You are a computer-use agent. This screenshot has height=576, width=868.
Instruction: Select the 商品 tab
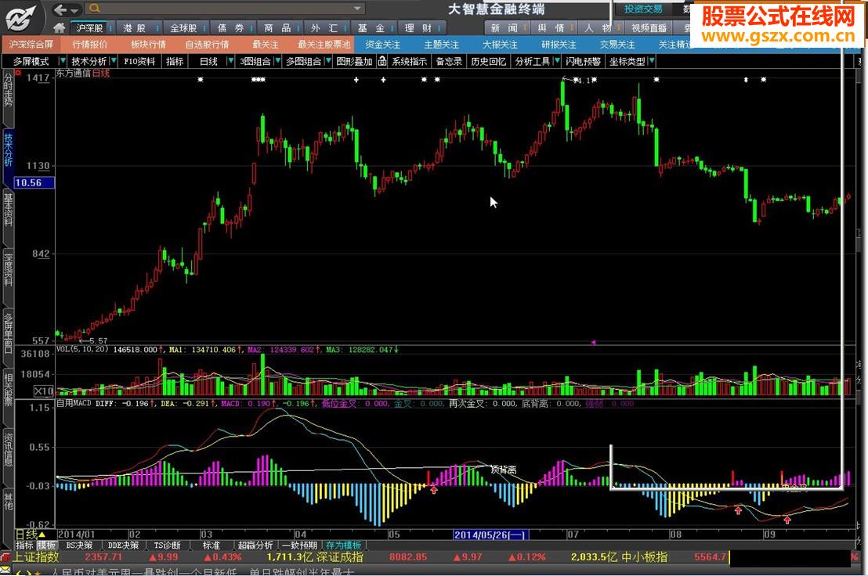click(x=277, y=27)
